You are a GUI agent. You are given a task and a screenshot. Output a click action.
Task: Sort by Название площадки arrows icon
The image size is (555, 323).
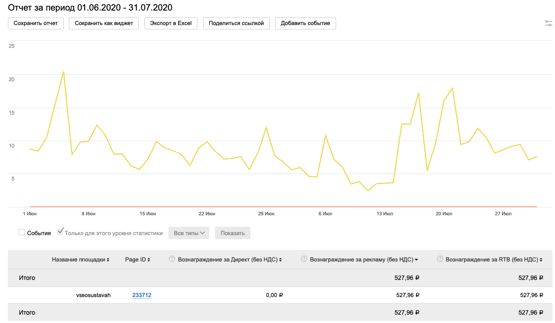point(108,260)
